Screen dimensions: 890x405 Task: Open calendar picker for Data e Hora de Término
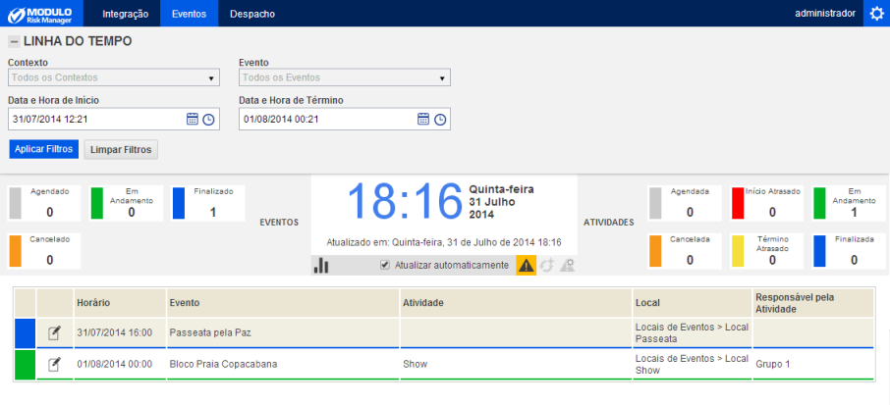click(423, 119)
